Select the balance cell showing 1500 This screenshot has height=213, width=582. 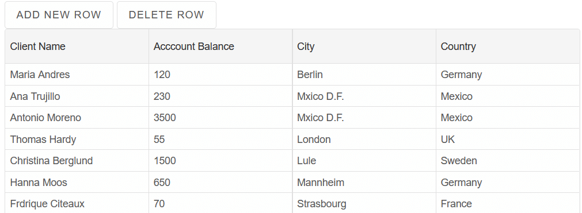(220, 161)
